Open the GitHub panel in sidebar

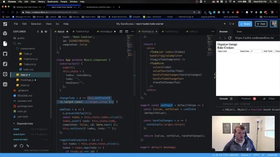click(5, 54)
